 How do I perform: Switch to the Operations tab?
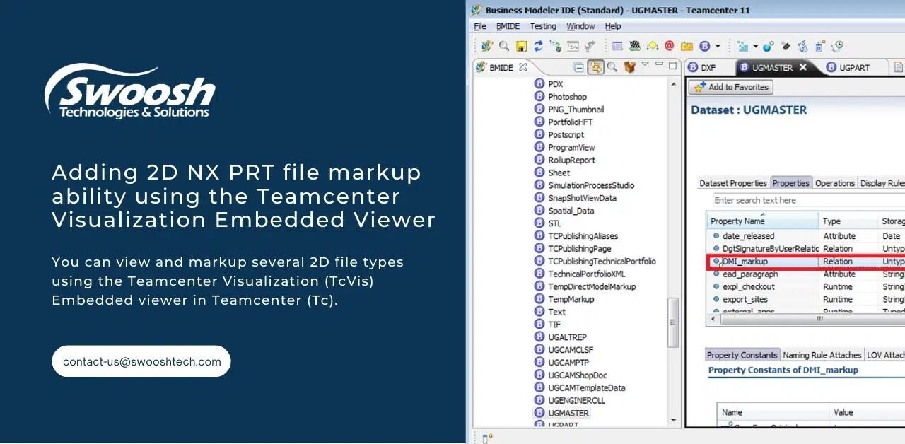click(x=835, y=182)
